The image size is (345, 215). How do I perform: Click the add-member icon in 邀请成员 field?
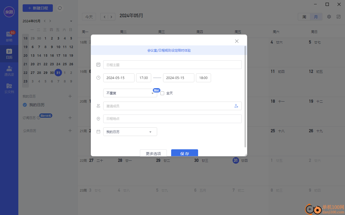click(x=236, y=106)
